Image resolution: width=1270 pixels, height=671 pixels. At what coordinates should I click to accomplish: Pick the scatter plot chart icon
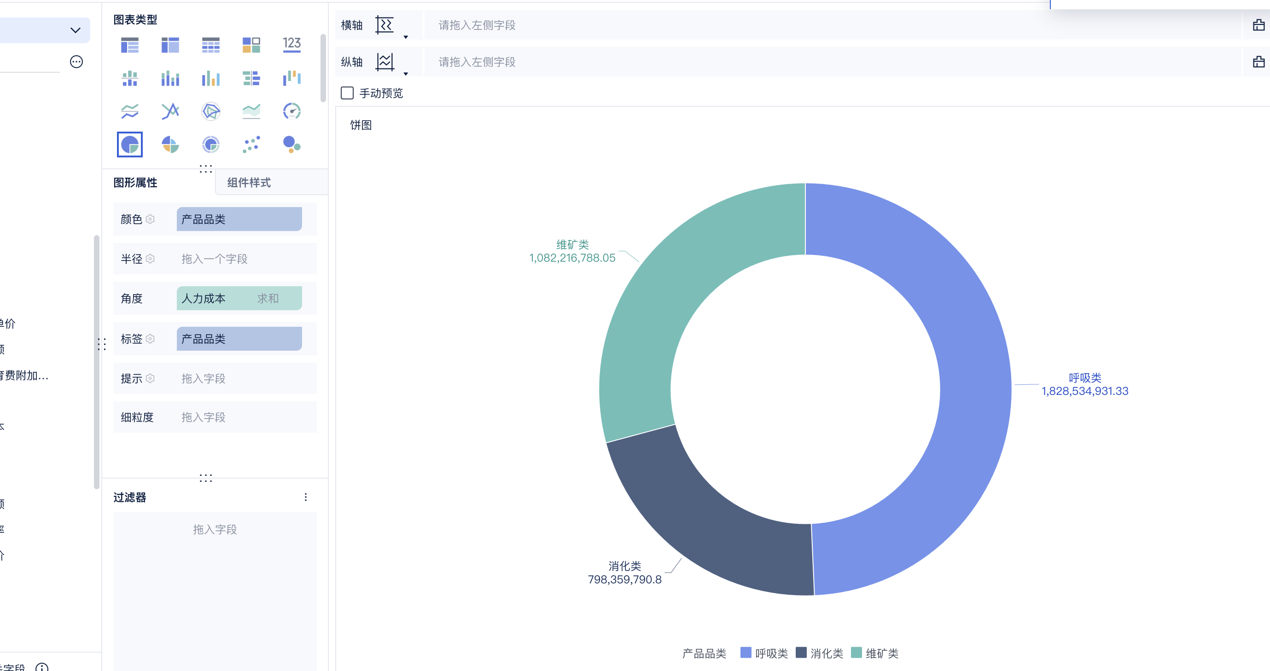coord(251,145)
